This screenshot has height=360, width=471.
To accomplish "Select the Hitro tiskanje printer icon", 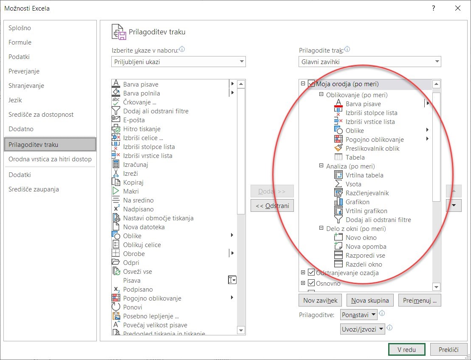I will coord(116,129).
